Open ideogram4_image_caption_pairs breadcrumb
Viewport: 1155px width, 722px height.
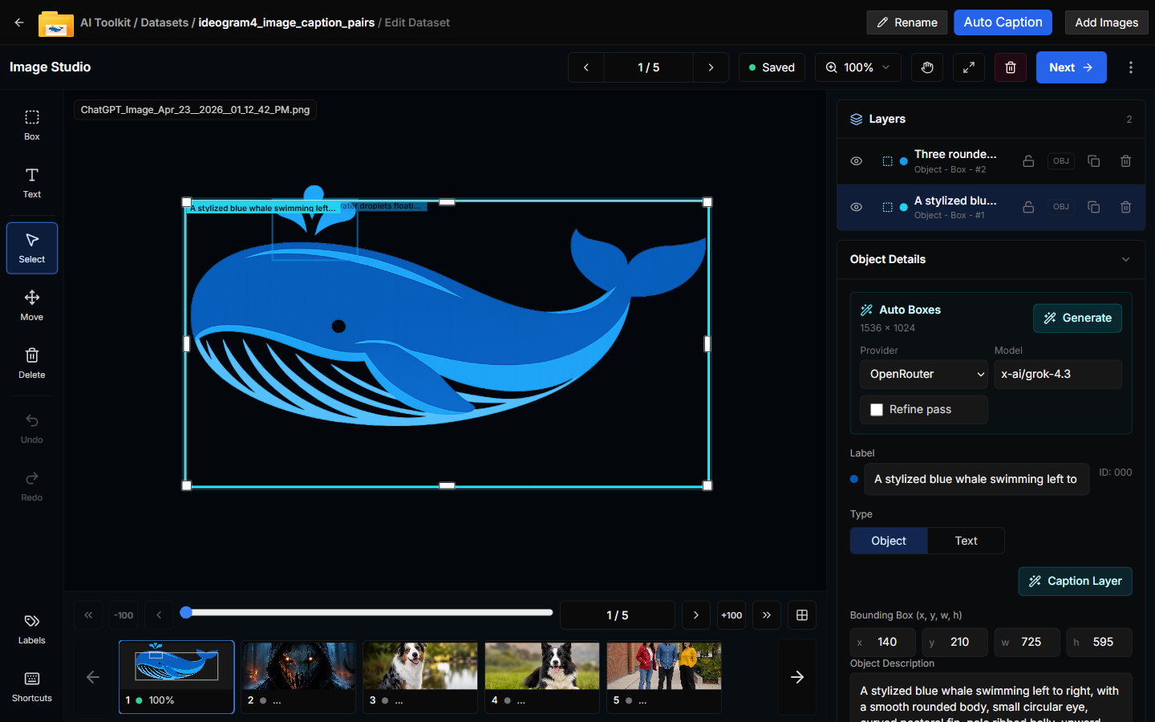tap(286, 22)
